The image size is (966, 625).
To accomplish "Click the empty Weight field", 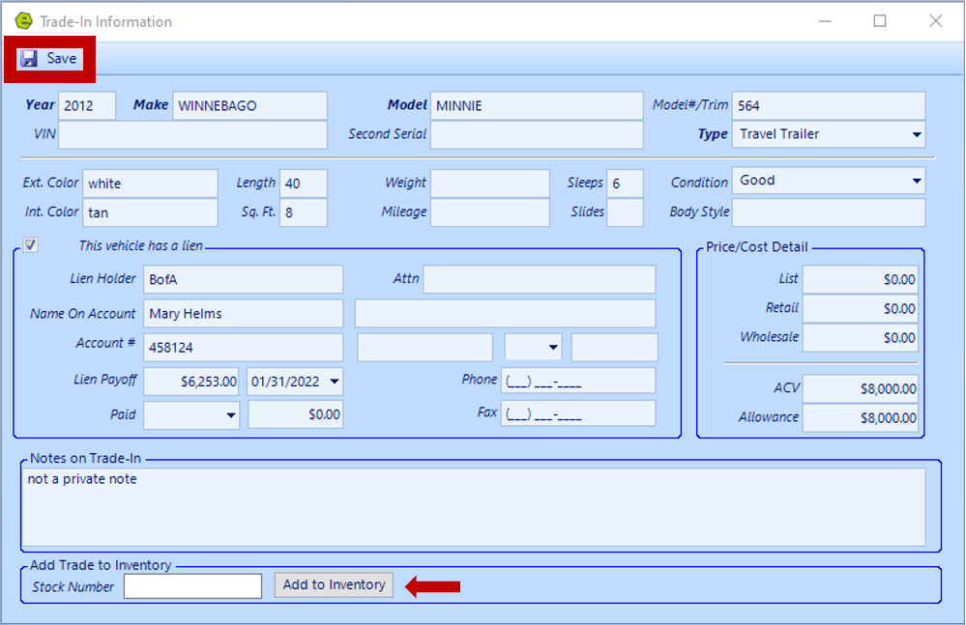I will click(490, 184).
